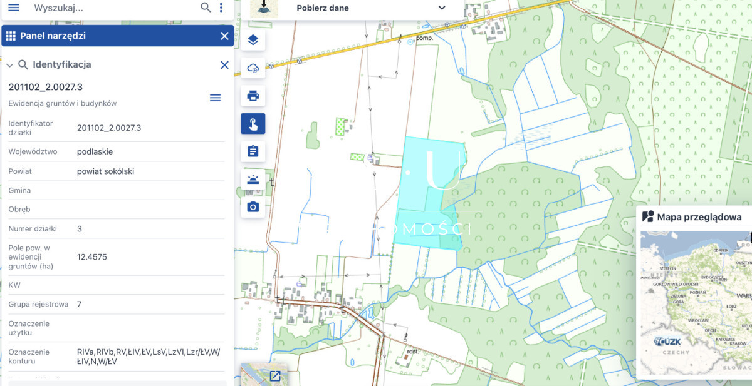Click the cyan highlighted parcel on the map
This screenshot has height=386, width=752.
point(429,194)
